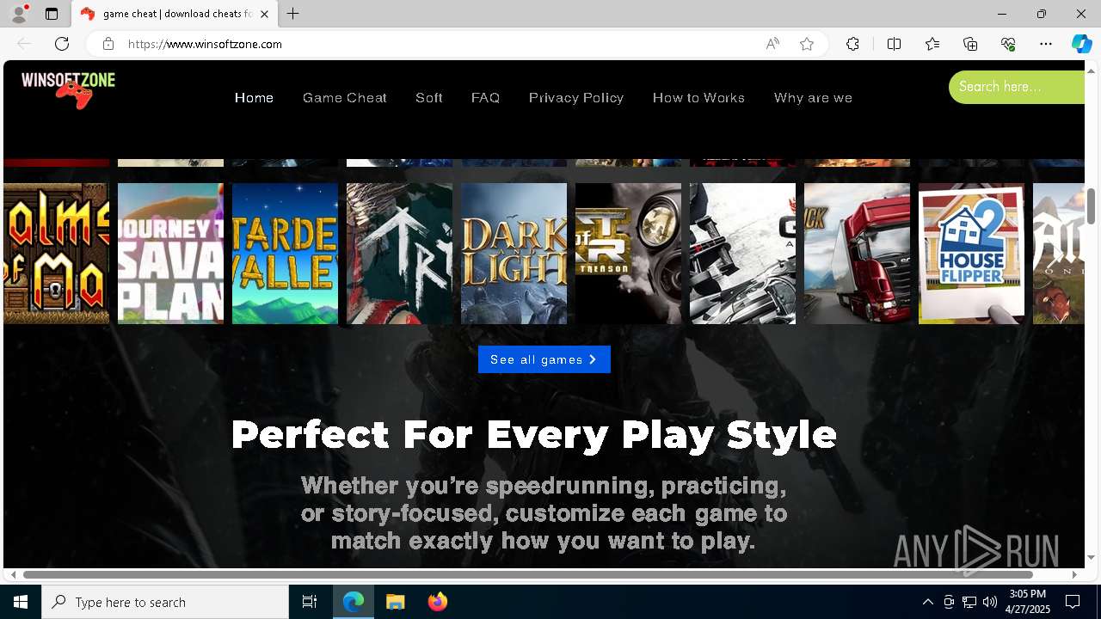Click the scroll left arrow
This screenshot has width=1101, height=619.
pyautogui.click(x=13, y=574)
